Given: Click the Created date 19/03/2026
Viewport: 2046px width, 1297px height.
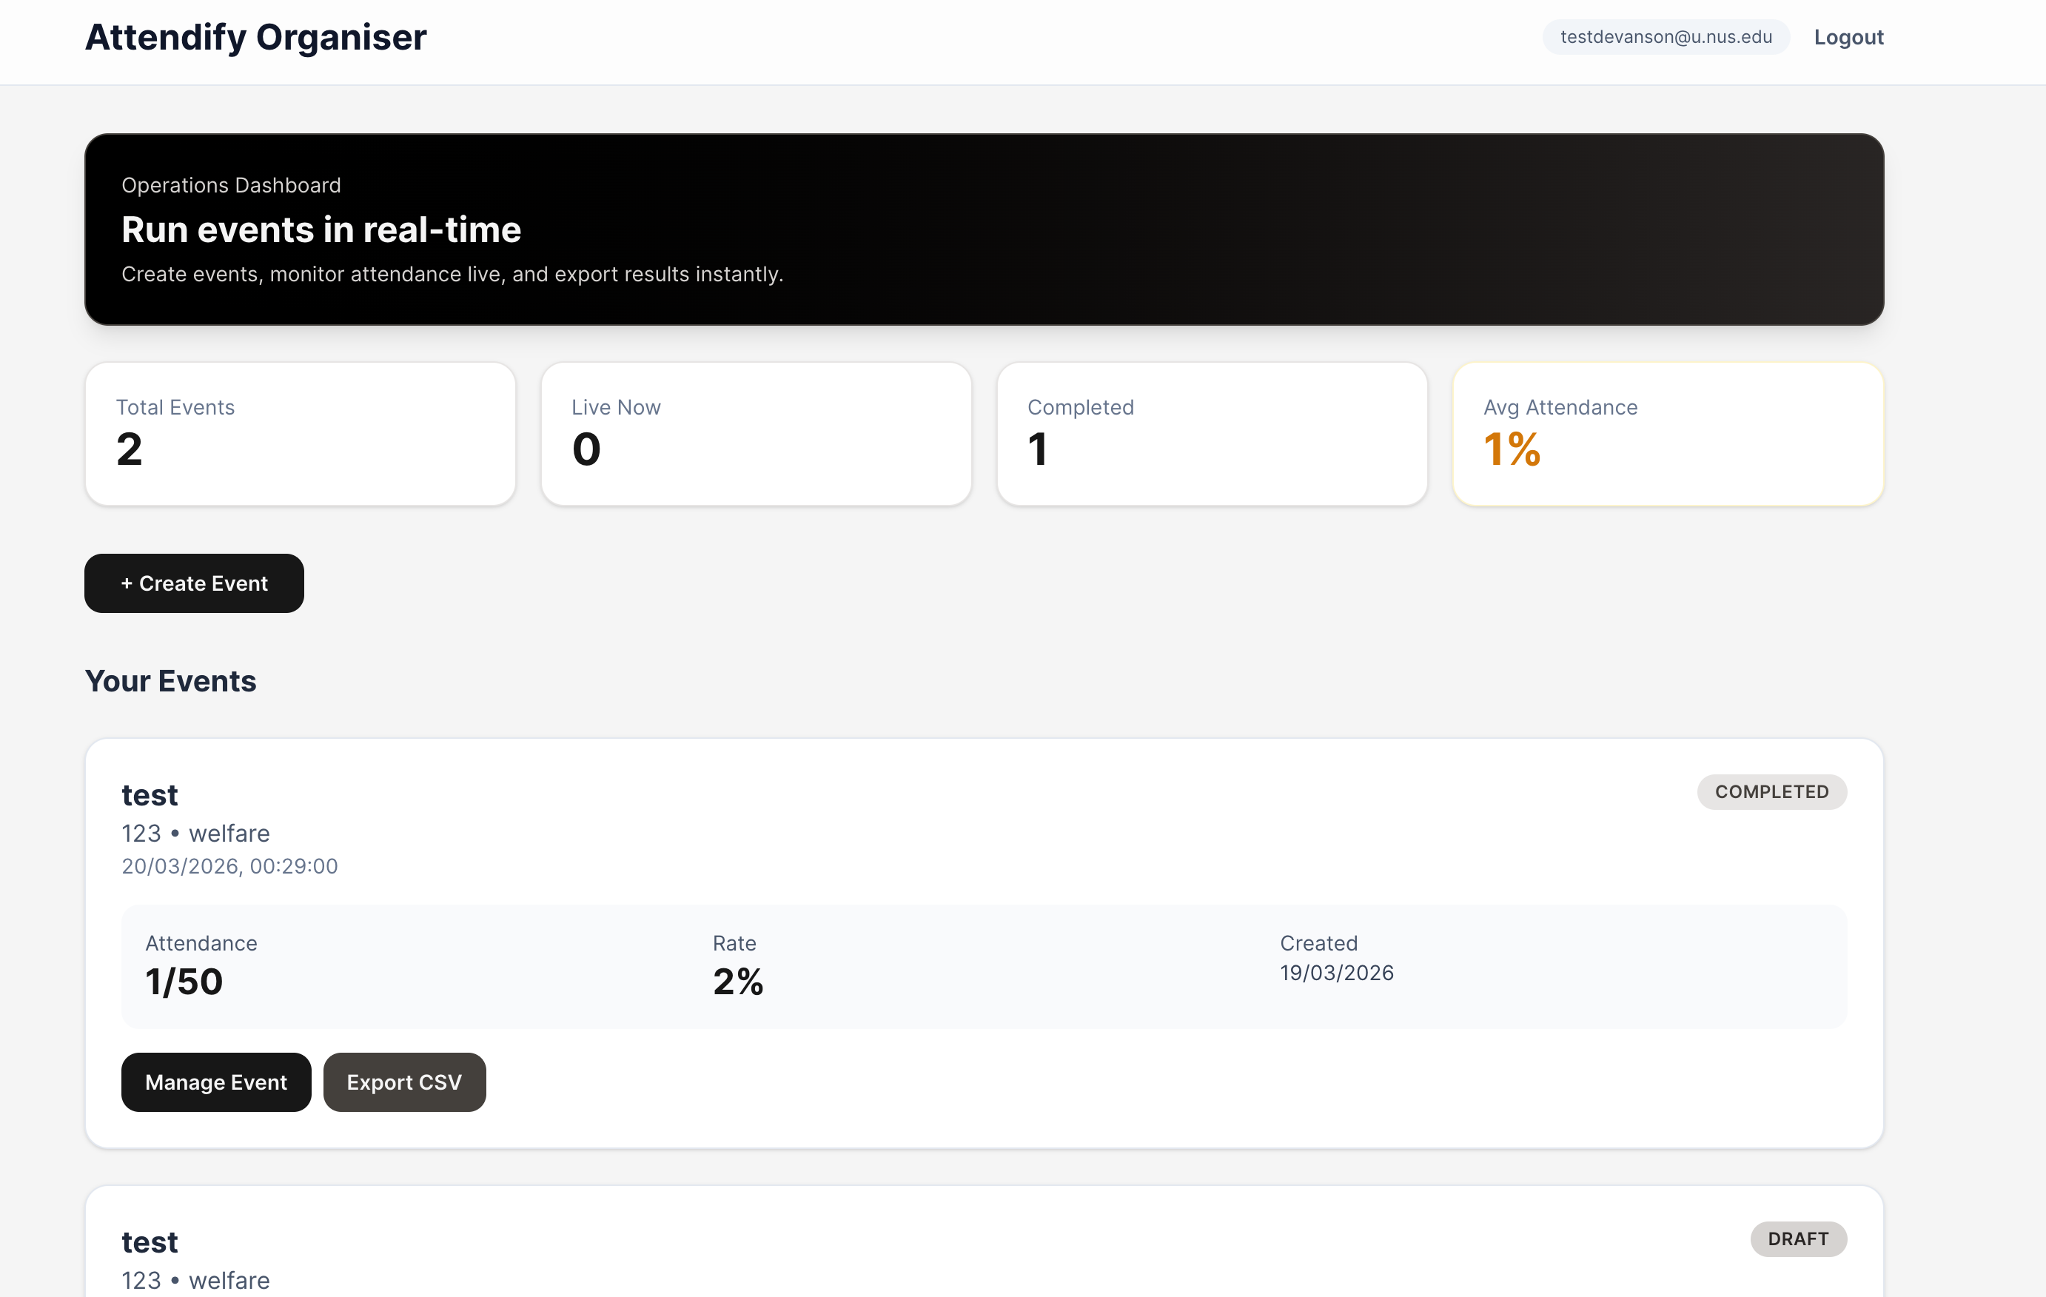Looking at the screenshot, I should click(x=1335, y=972).
